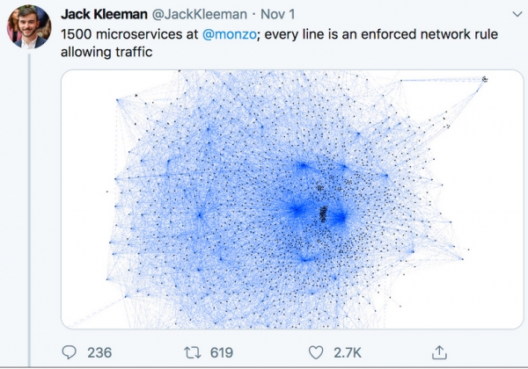This screenshot has width=528, height=369.
Task: Click the isolated node at graph's top-right corner
Action: pyautogui.click(x=485, y=79)
